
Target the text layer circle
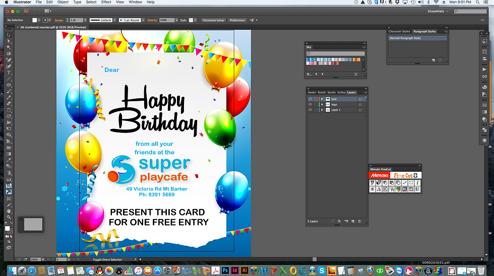pyautogui.click(x=360, y=99)
